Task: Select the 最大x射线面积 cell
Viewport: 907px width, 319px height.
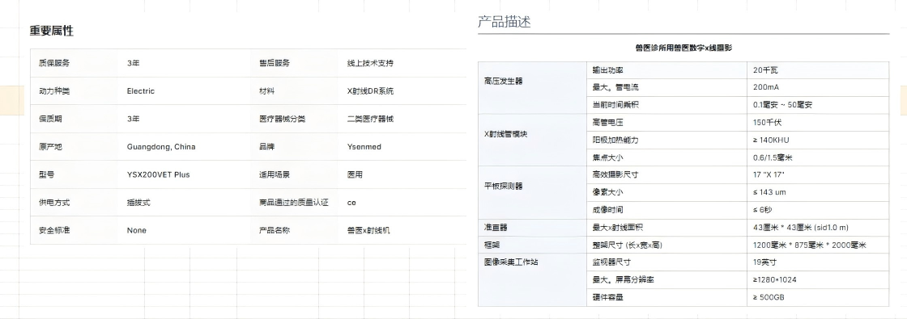Action: (667, 227)
